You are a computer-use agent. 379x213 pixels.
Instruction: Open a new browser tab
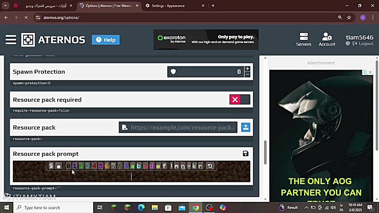click(213, 6)
